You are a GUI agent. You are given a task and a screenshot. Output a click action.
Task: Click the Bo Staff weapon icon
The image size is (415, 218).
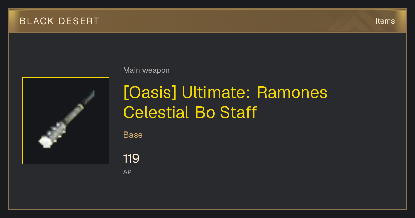point(66,121)
